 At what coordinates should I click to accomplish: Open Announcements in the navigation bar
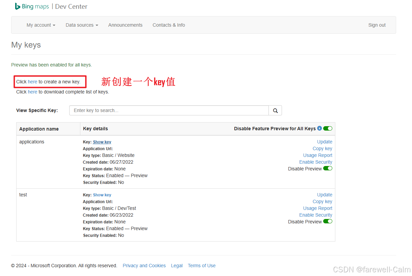click(125, 25)
